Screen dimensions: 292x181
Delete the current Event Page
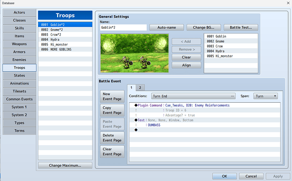click(112, 138)
